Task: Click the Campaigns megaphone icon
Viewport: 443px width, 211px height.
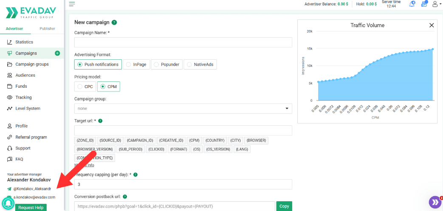Action: pyautogui.click(x=10, y=53)
